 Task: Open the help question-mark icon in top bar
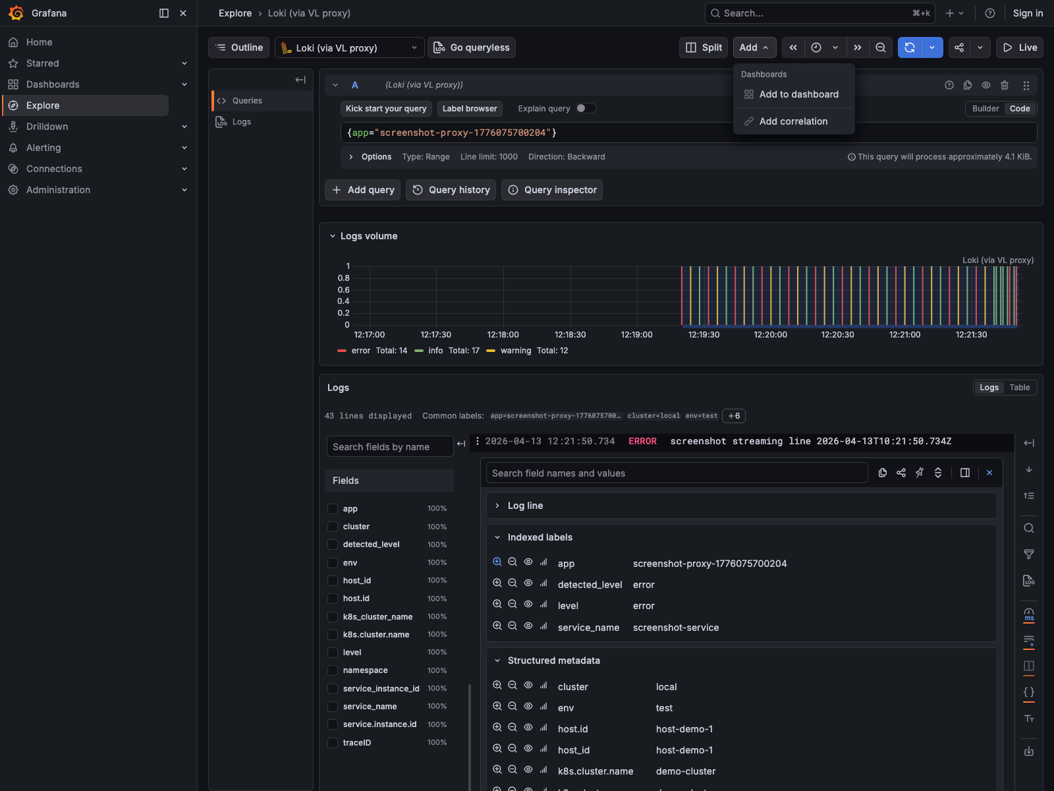[x=990, y=13]
